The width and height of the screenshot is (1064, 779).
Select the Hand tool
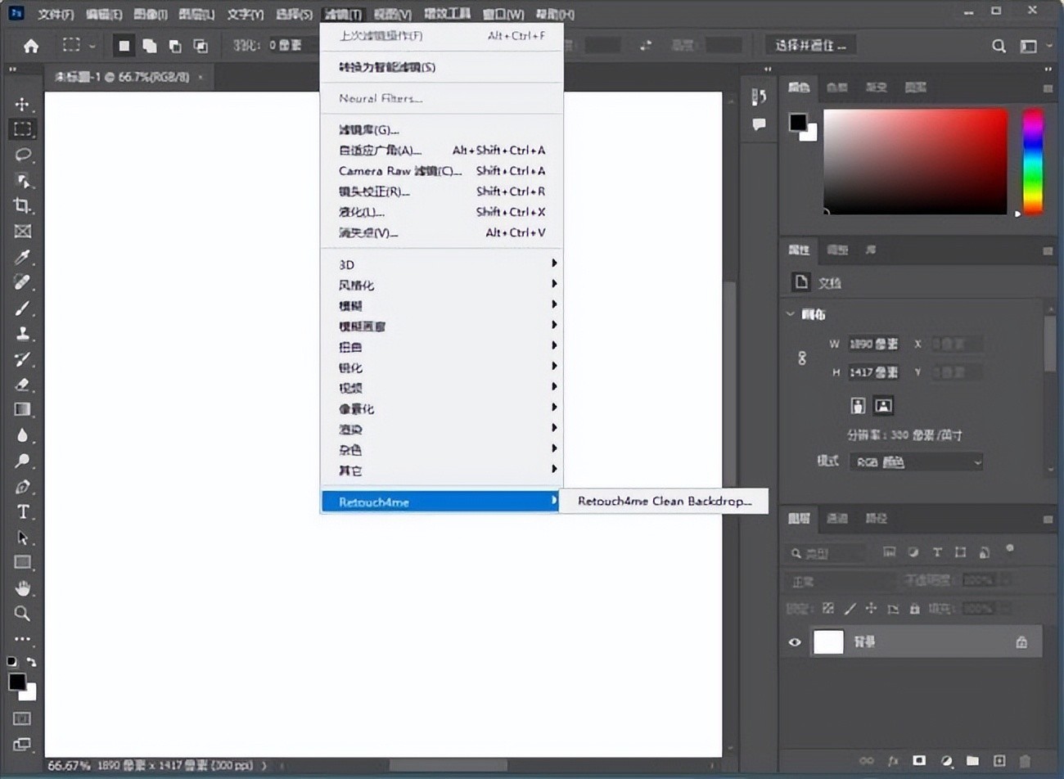point(22,588)
